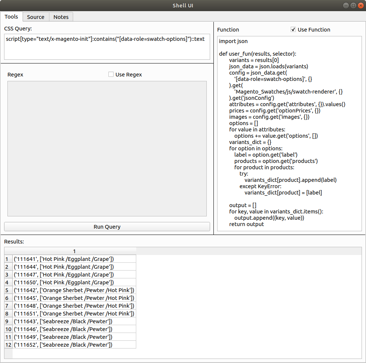Click row number 5 in Results
The image size is (366, 363).
coord(8,290)
